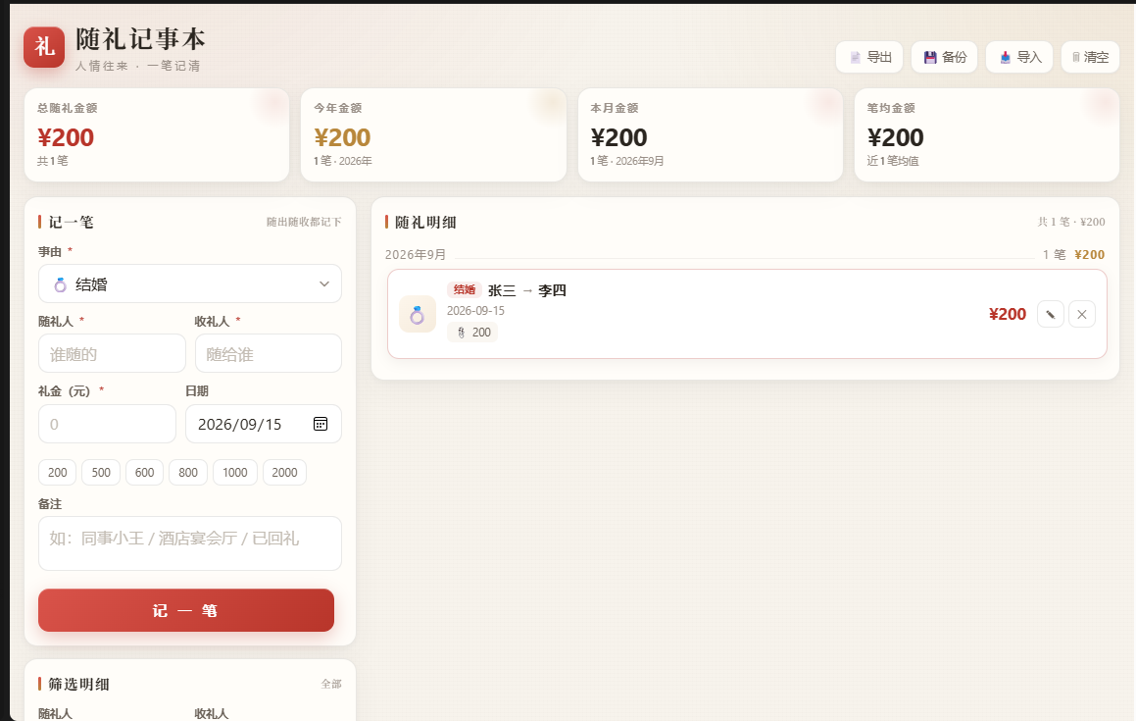Select the 200 quick amount chip

tap(57, 472)
